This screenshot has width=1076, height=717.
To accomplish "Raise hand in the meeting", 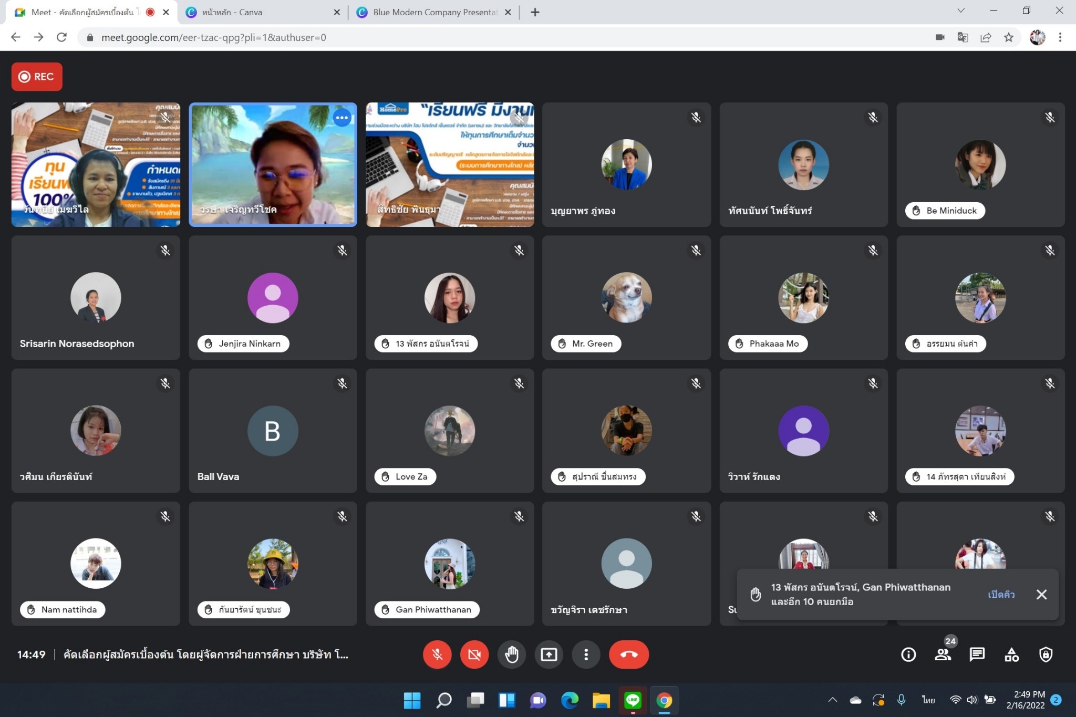I will (x=511, y=654).
